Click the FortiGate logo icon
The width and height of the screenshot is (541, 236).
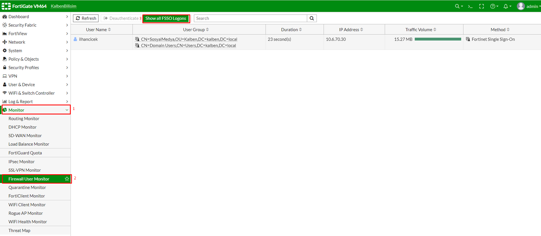point(6,6)
